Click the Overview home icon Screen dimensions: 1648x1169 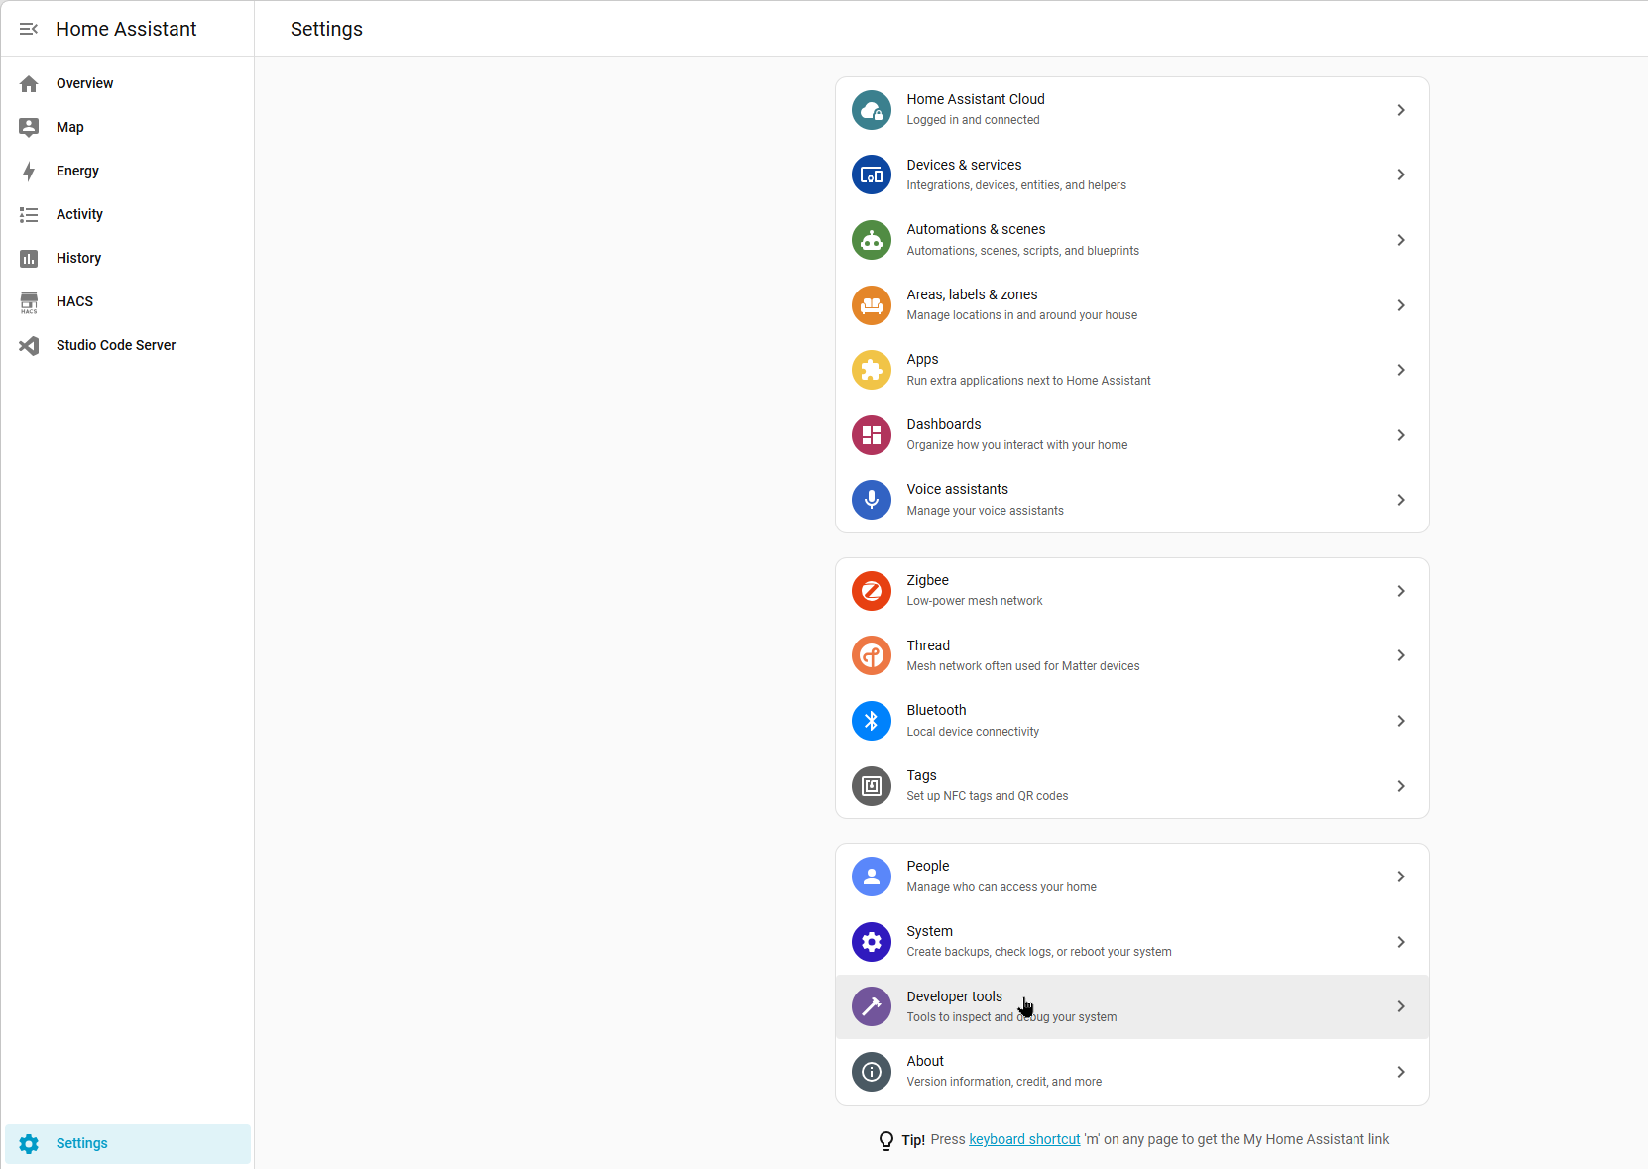pos(29,83)
